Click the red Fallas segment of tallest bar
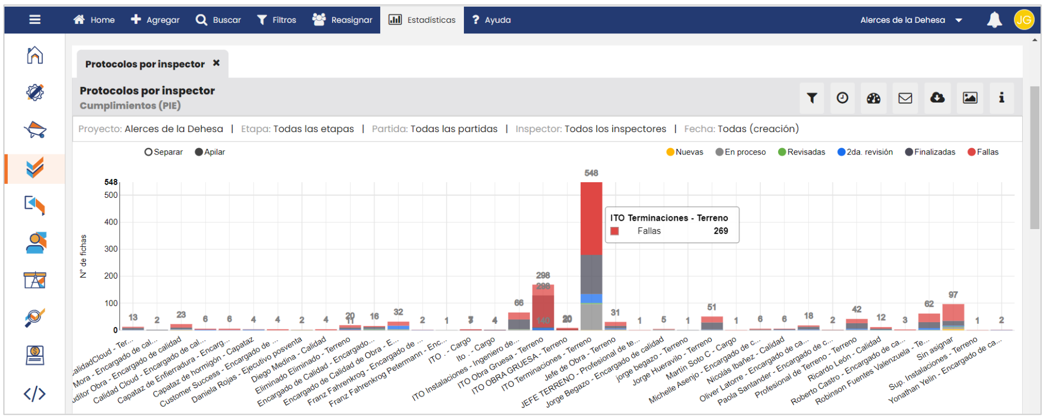This screenshot has height=418, width=1045. click(591, 217)
